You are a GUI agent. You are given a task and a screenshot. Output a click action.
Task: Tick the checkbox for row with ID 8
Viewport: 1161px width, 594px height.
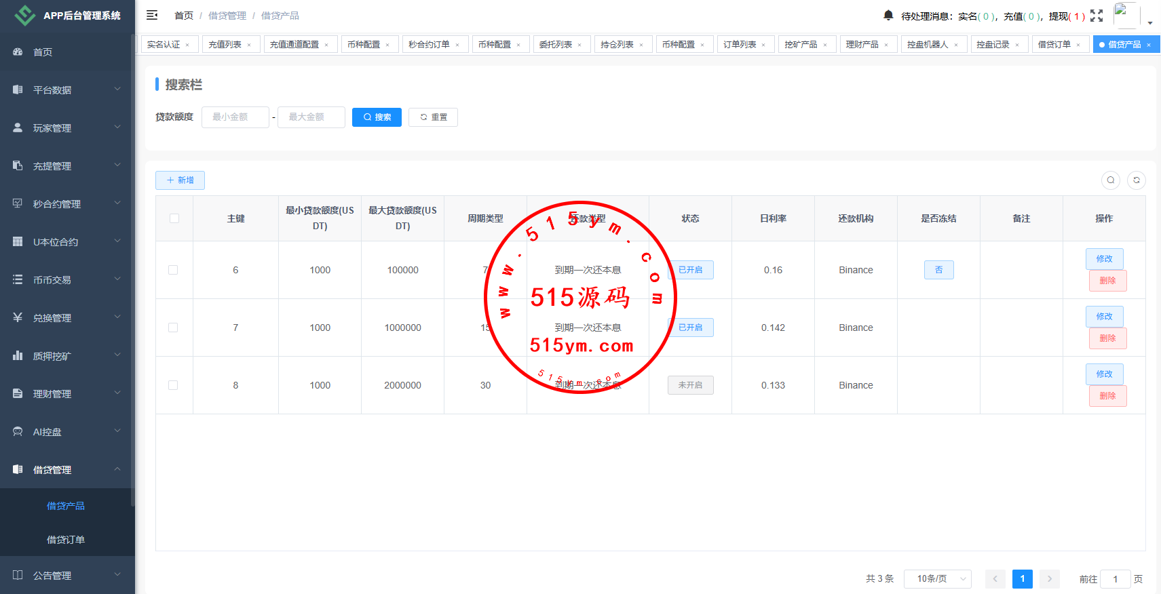(x=173, y=385)
